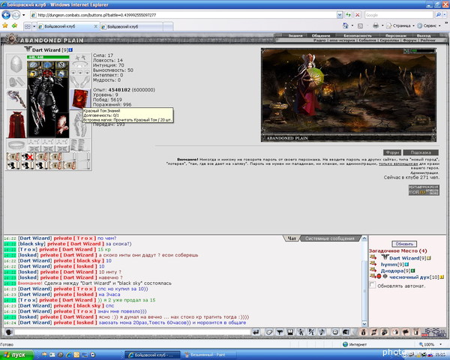Click the chat scrollbar up arrow
Image resolution: width=450 pixels, height=360 pixels.
[364, 238]
